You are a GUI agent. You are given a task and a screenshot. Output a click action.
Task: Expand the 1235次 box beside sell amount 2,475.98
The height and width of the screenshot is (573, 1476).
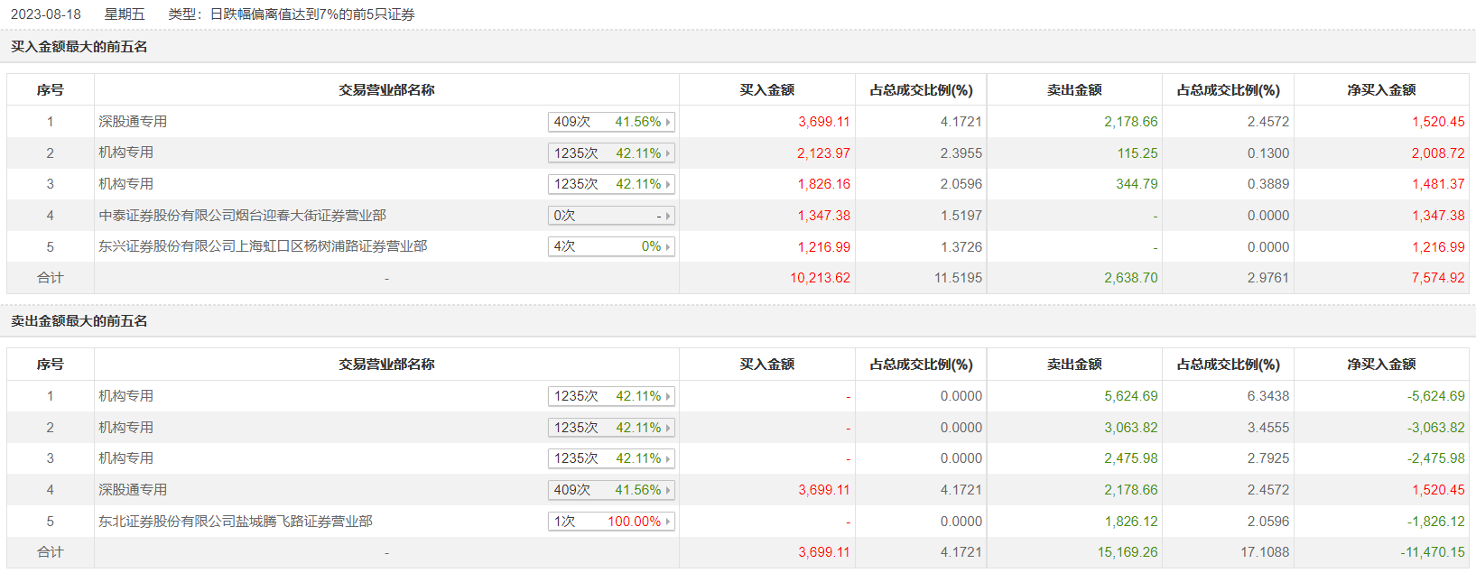[611, 458]
